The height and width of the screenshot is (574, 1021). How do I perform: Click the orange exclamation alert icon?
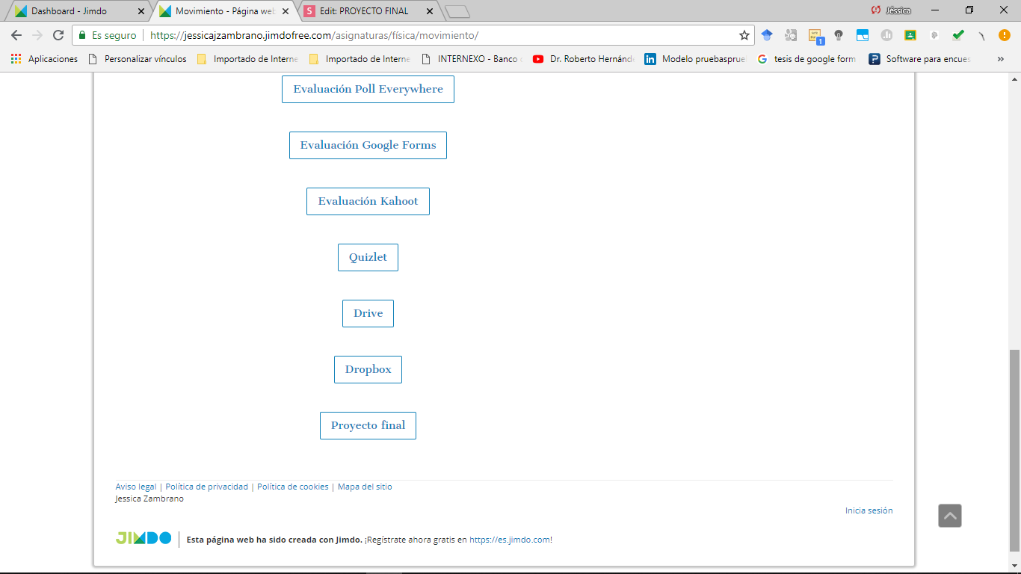click(1005, 35)
